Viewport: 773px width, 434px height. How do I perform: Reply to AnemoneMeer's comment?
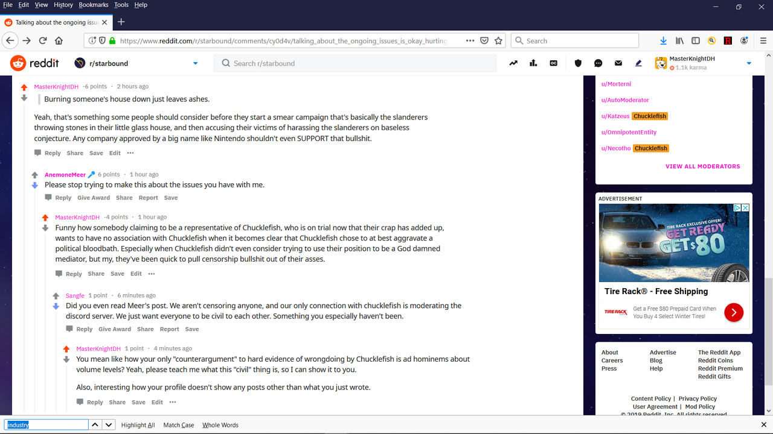coord(58,198)
